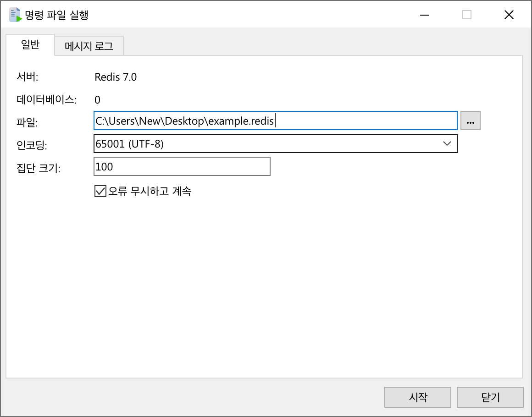
Task: Click the "..." file browse button
Action: [x=470, y=120]
